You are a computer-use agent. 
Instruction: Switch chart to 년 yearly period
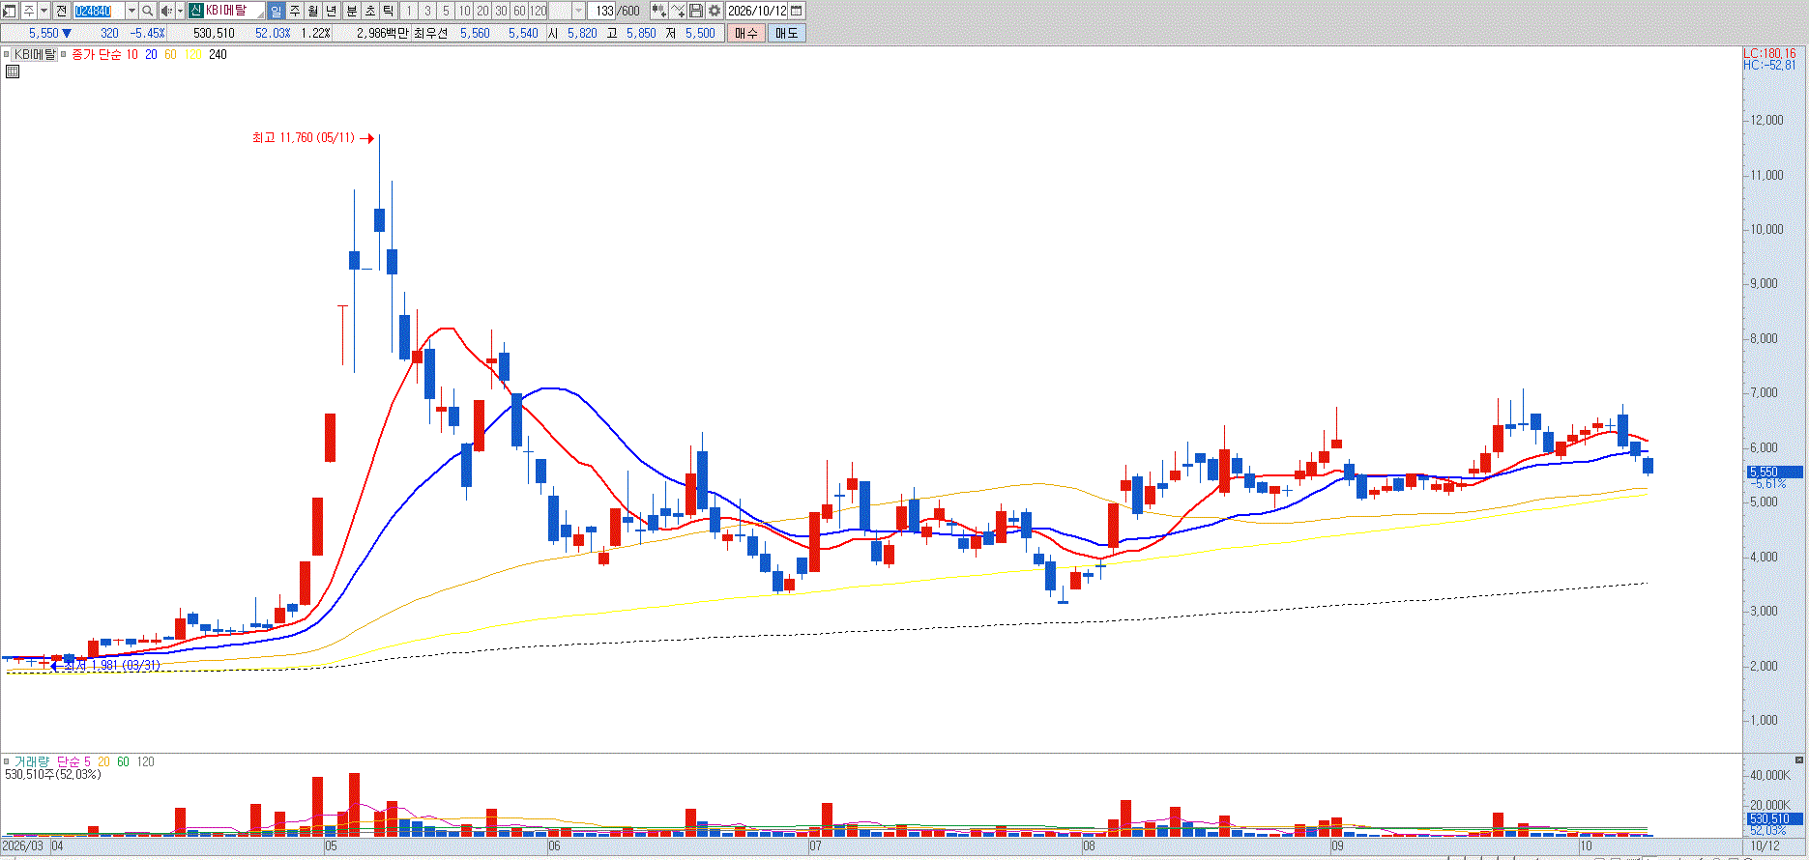click(x=332, y=11)
